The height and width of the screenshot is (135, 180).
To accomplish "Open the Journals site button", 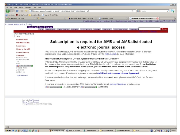I will [x=49, y=27].
